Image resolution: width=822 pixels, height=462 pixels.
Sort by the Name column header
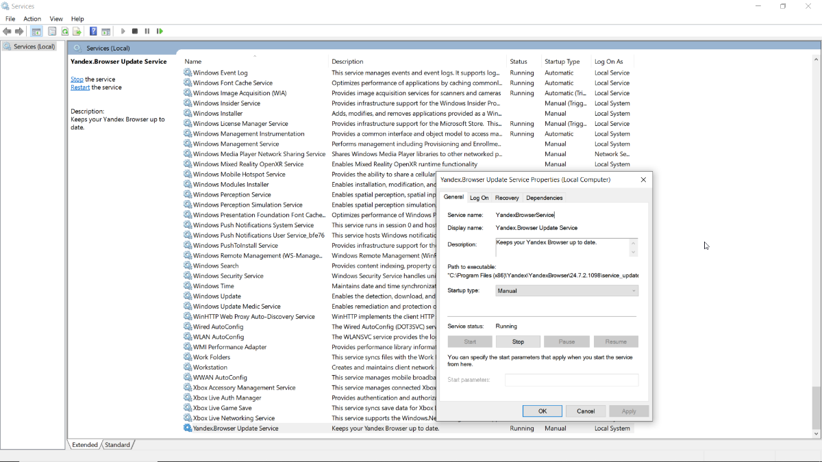tap(254, 62)
